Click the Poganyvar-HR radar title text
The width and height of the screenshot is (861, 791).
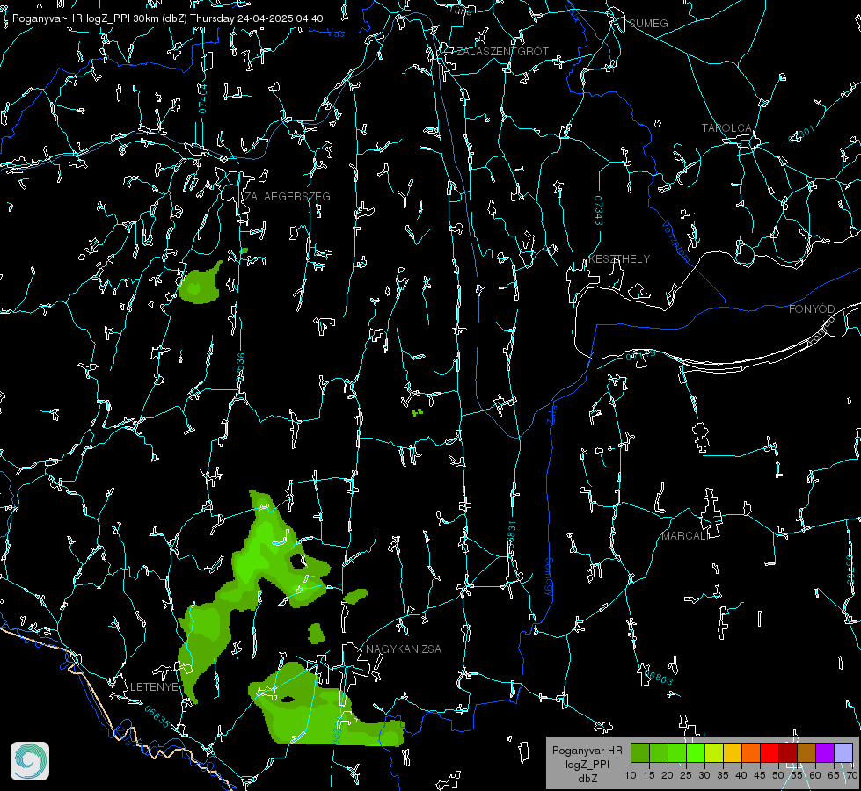[x=167, y=18]
